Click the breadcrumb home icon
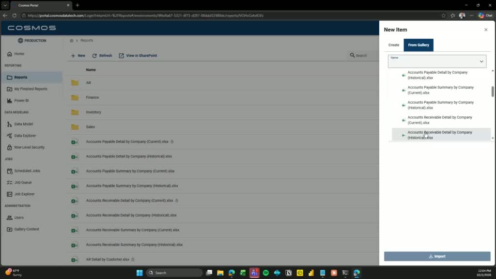Viewport: 496px width, 279px height. (x=72, y=41)
